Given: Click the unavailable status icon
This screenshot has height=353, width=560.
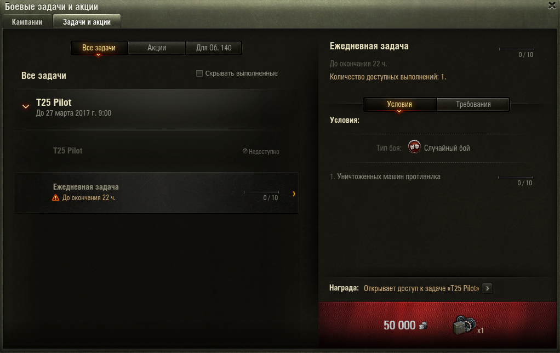Looking at the screenshot, I should click(245, 151).
